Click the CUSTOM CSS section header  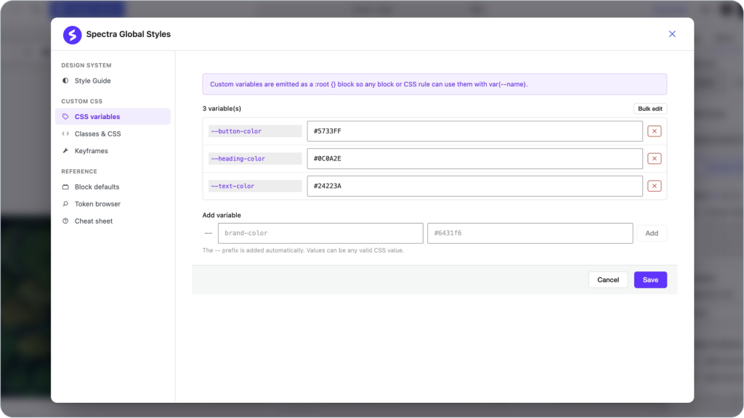[x=81, y=102]
